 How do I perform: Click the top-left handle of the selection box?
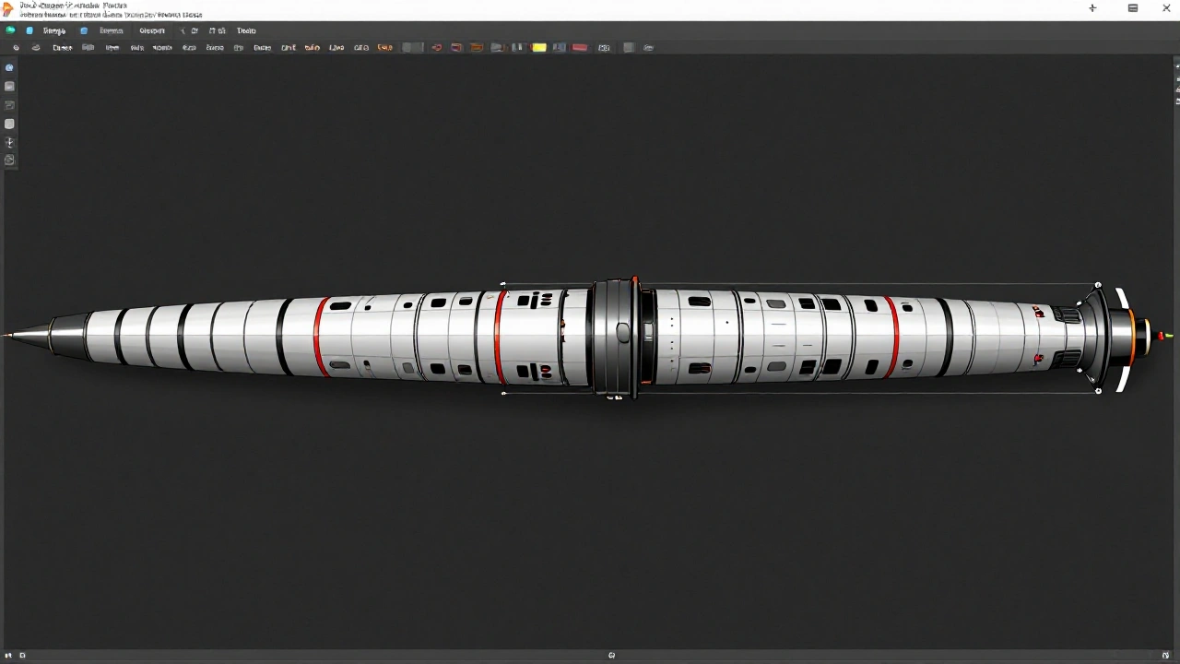point(502,285)
